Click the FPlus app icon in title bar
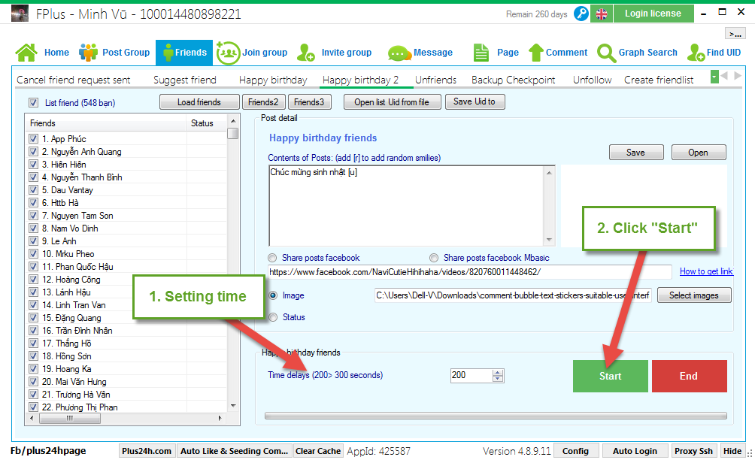 [x=20, y=14]
